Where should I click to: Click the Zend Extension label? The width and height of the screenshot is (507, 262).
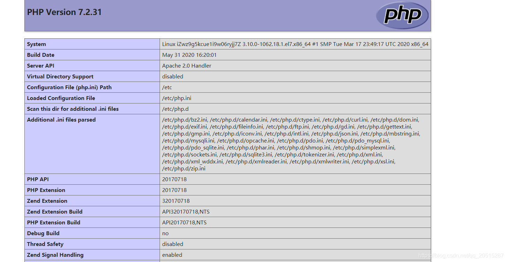click(x=47, y=201)
